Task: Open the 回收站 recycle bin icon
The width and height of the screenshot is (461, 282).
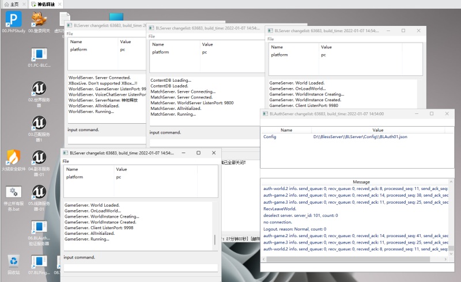Action: pyautogui.click(x=13, y=262)
